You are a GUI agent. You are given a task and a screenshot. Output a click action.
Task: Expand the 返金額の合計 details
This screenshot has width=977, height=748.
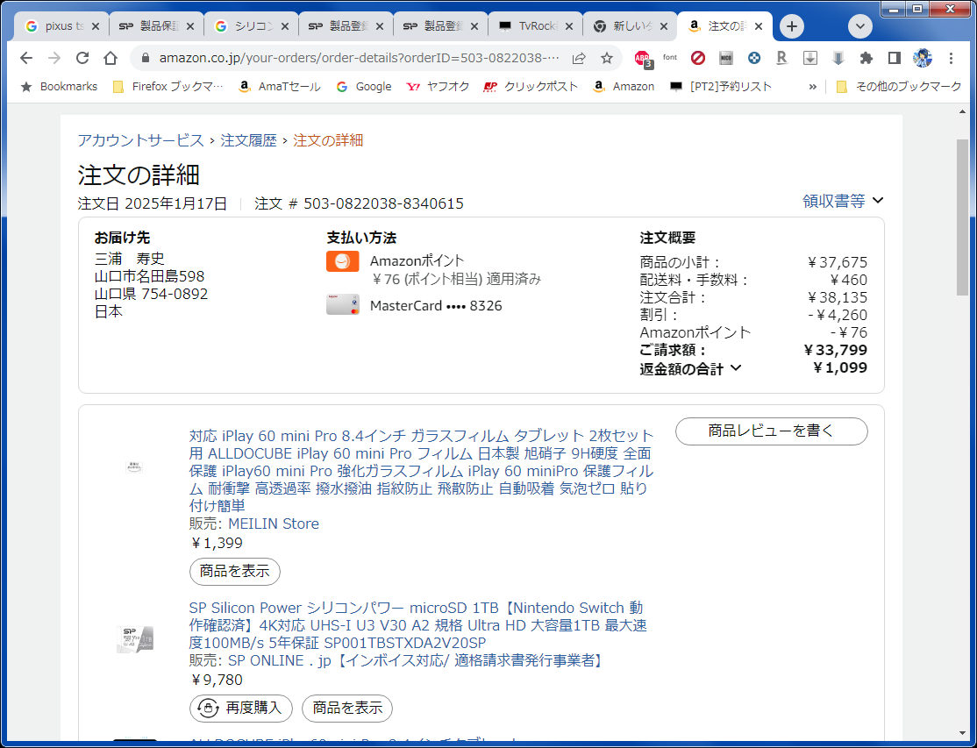coord(690,369)
